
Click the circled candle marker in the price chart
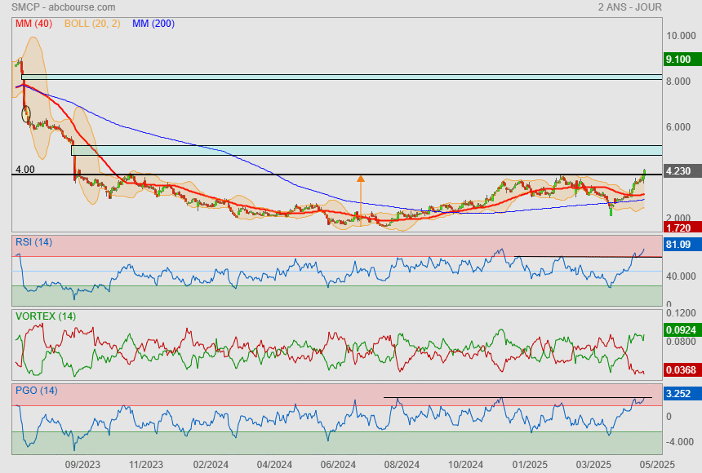(26, 113)
